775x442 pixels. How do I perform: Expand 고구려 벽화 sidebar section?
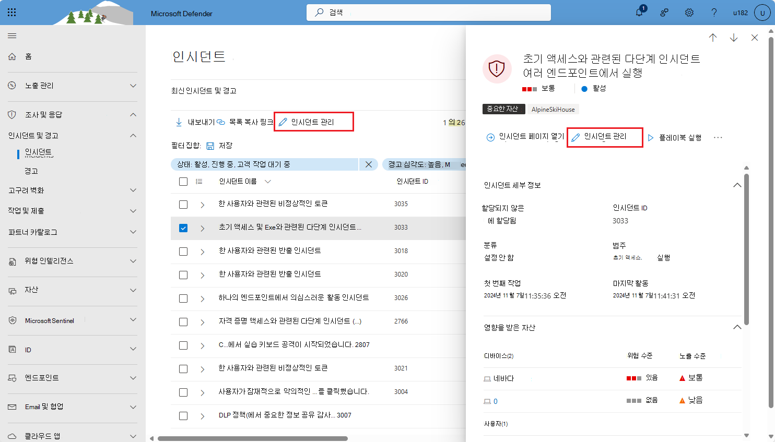pos(133,190)
